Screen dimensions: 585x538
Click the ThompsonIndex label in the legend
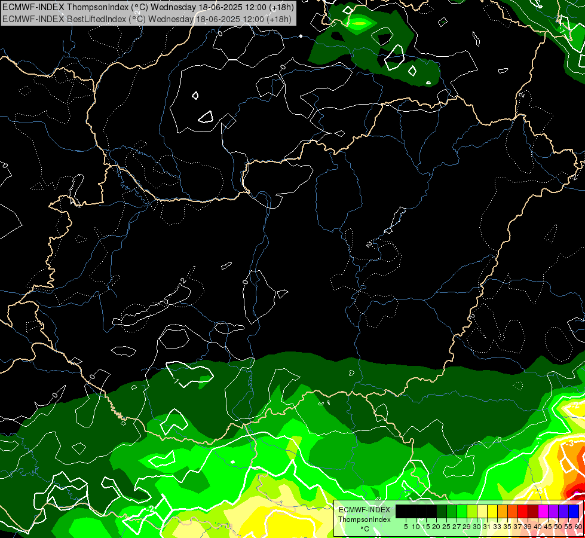coord(365,519)
